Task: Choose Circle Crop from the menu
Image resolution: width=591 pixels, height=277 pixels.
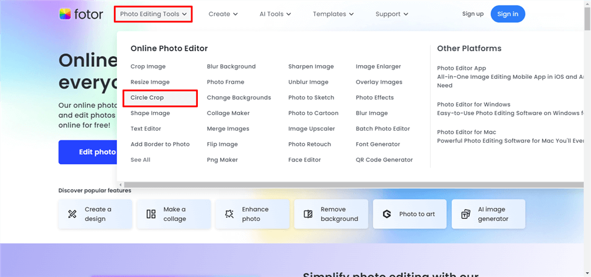Action: [147, 98]
